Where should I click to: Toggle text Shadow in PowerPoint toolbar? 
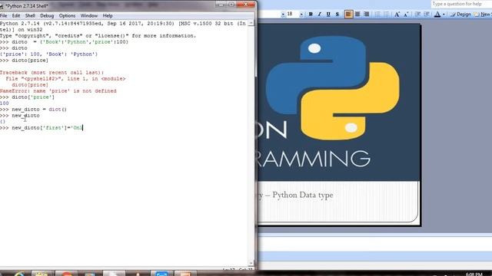pyautogui.click(x=337, y=14)
